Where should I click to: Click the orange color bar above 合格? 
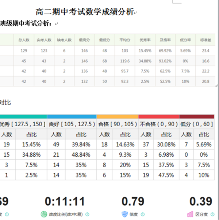[117, 116]
